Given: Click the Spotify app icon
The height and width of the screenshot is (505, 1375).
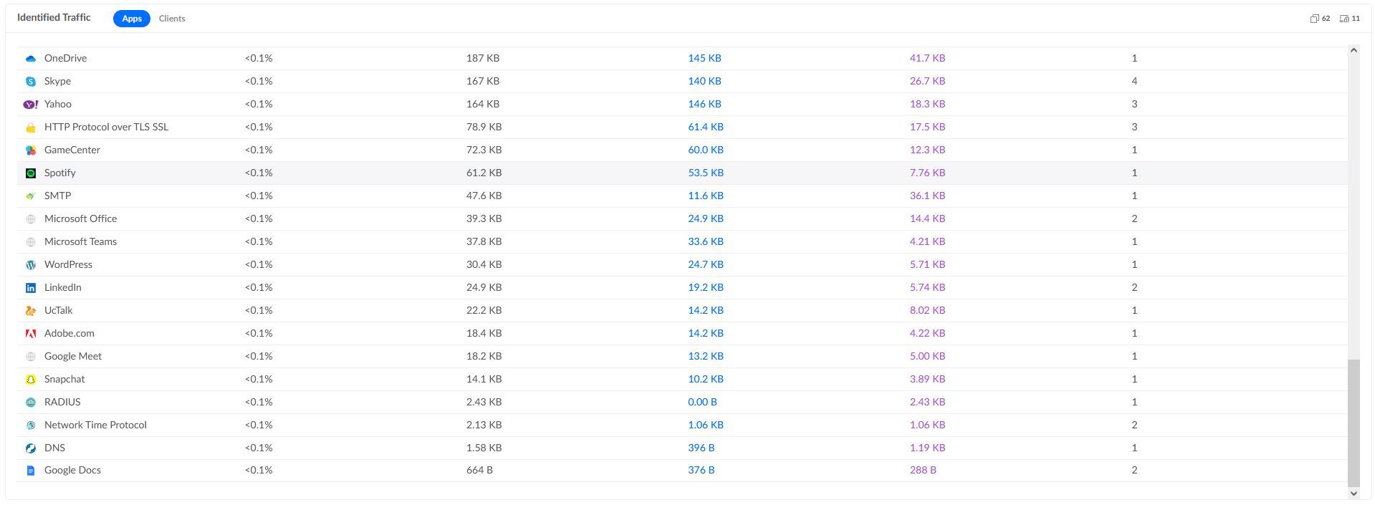Looking at the screenshot, I should click(x=30, y=173).
